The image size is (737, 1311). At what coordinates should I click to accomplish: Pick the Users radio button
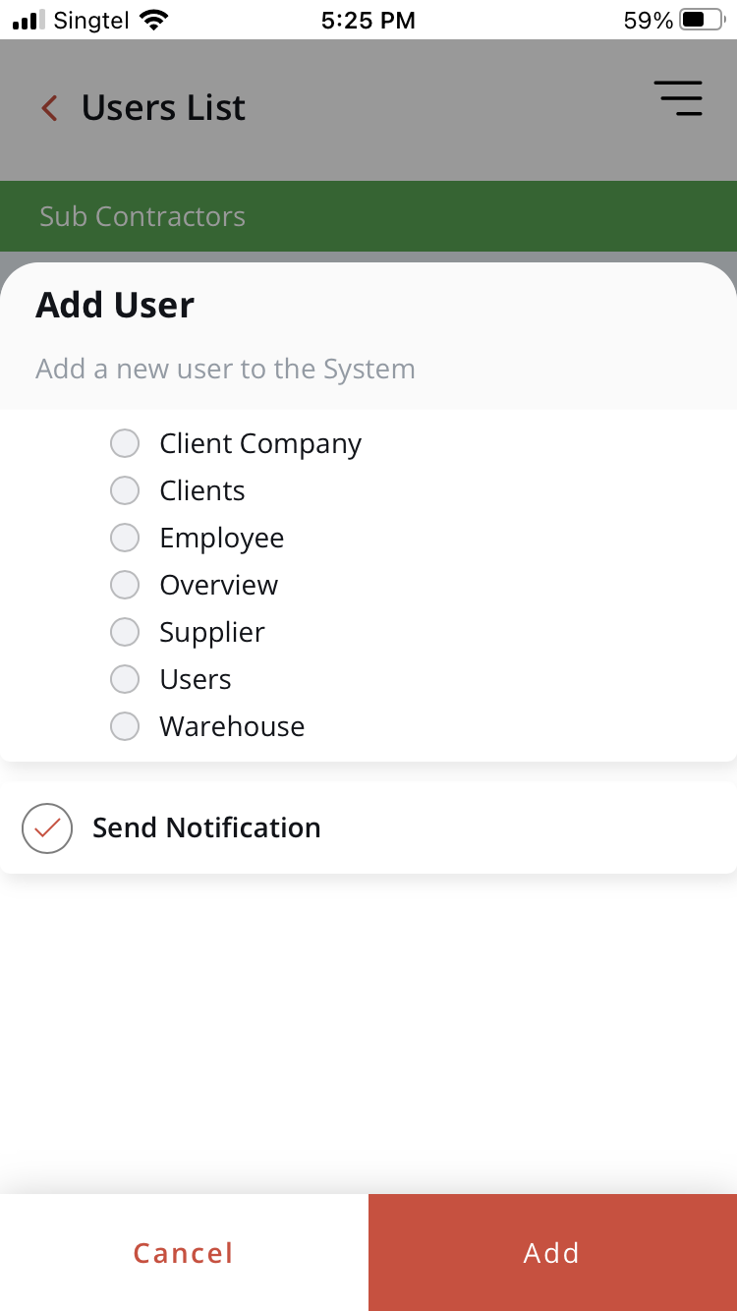tap(125, 679)
